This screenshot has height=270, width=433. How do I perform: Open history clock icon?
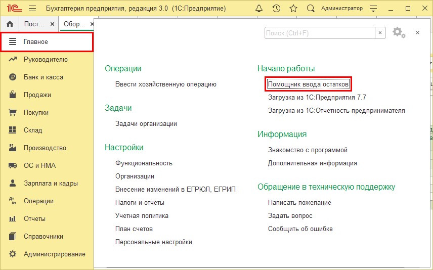276,9
